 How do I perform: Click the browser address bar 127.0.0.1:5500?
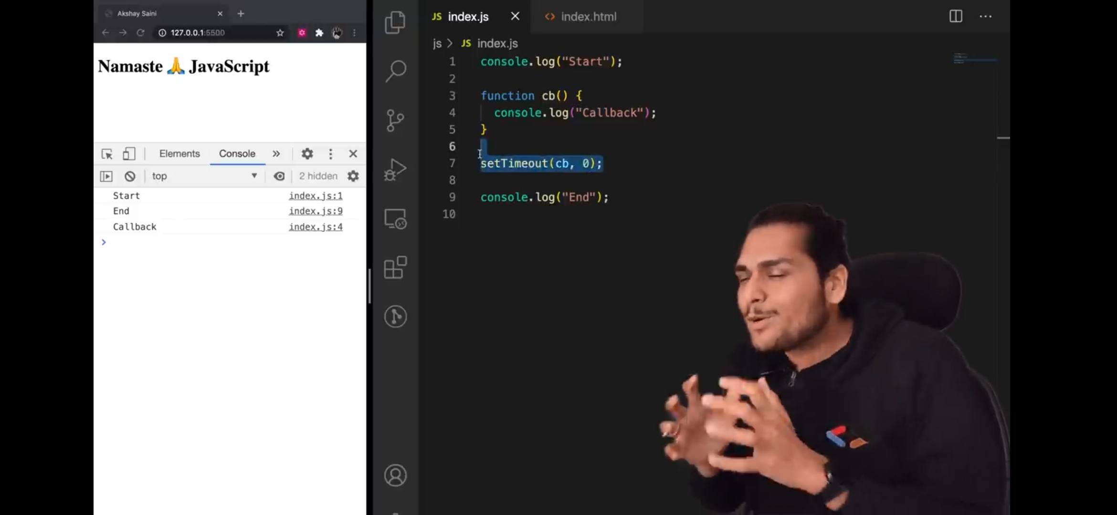(198, 33)
